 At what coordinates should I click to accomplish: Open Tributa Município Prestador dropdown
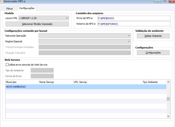[85, 47]
